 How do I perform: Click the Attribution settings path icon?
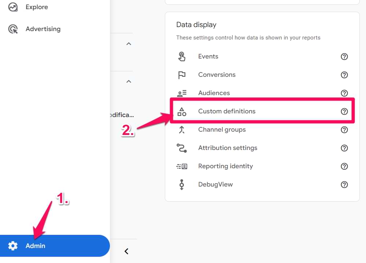pos(182,148)
